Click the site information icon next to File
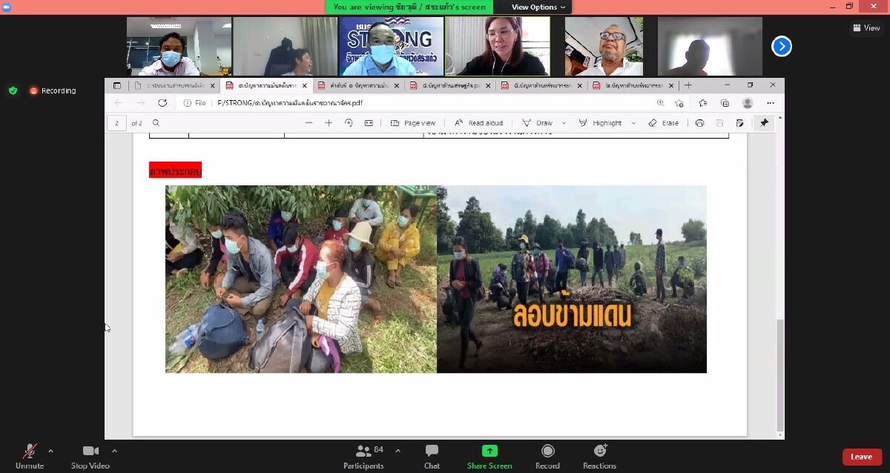 point(188,103)
